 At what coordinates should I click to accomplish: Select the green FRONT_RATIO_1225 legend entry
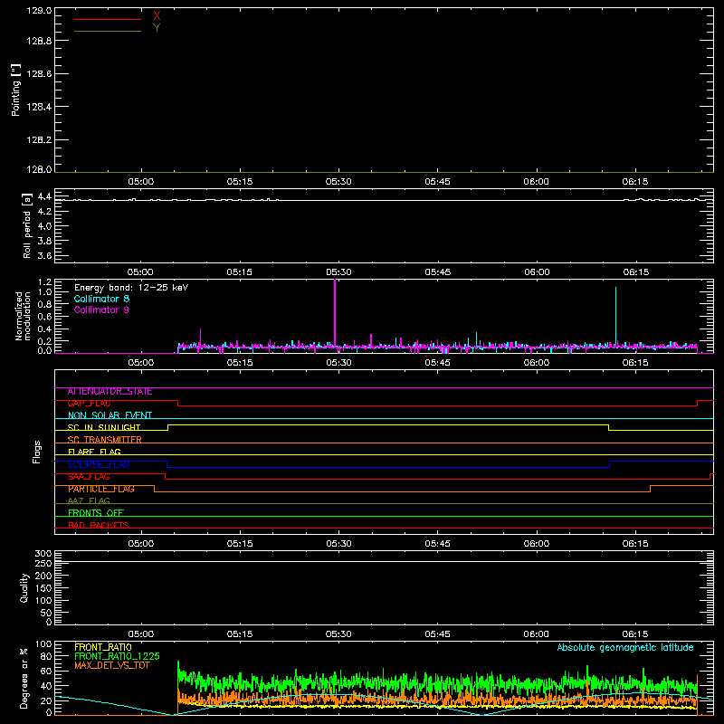[x=117, y=656]
